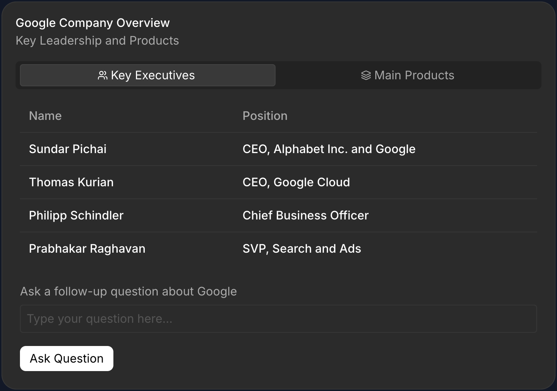Click the Name column header

click(x=45, y=116)
